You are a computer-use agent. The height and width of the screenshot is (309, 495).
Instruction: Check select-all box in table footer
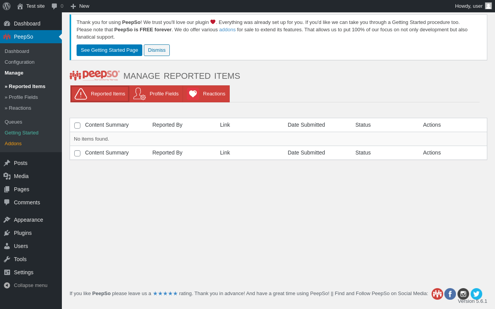[x=77, y=153]
